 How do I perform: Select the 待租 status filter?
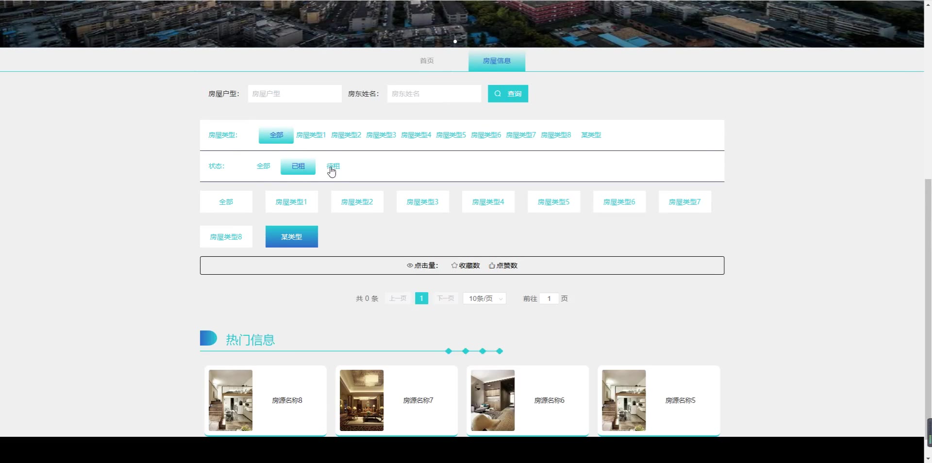333,166
